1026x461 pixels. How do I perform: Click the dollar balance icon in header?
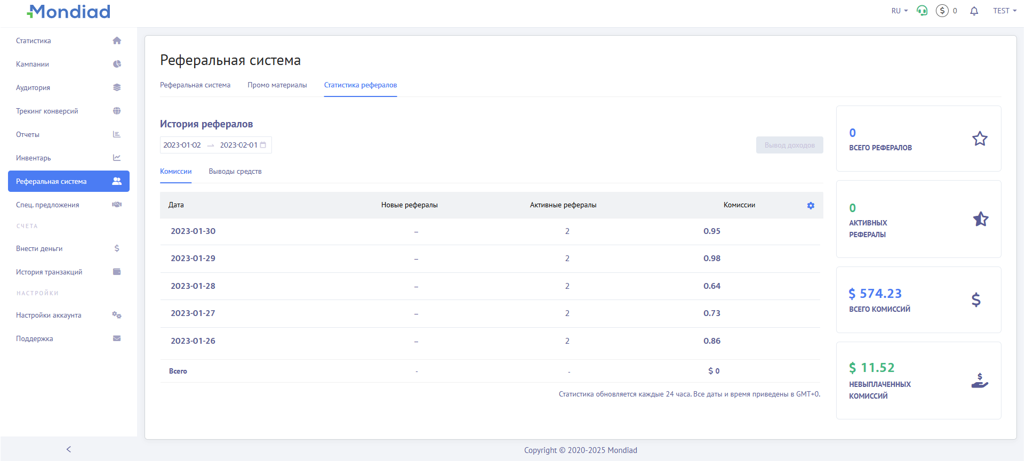point(942,11)
